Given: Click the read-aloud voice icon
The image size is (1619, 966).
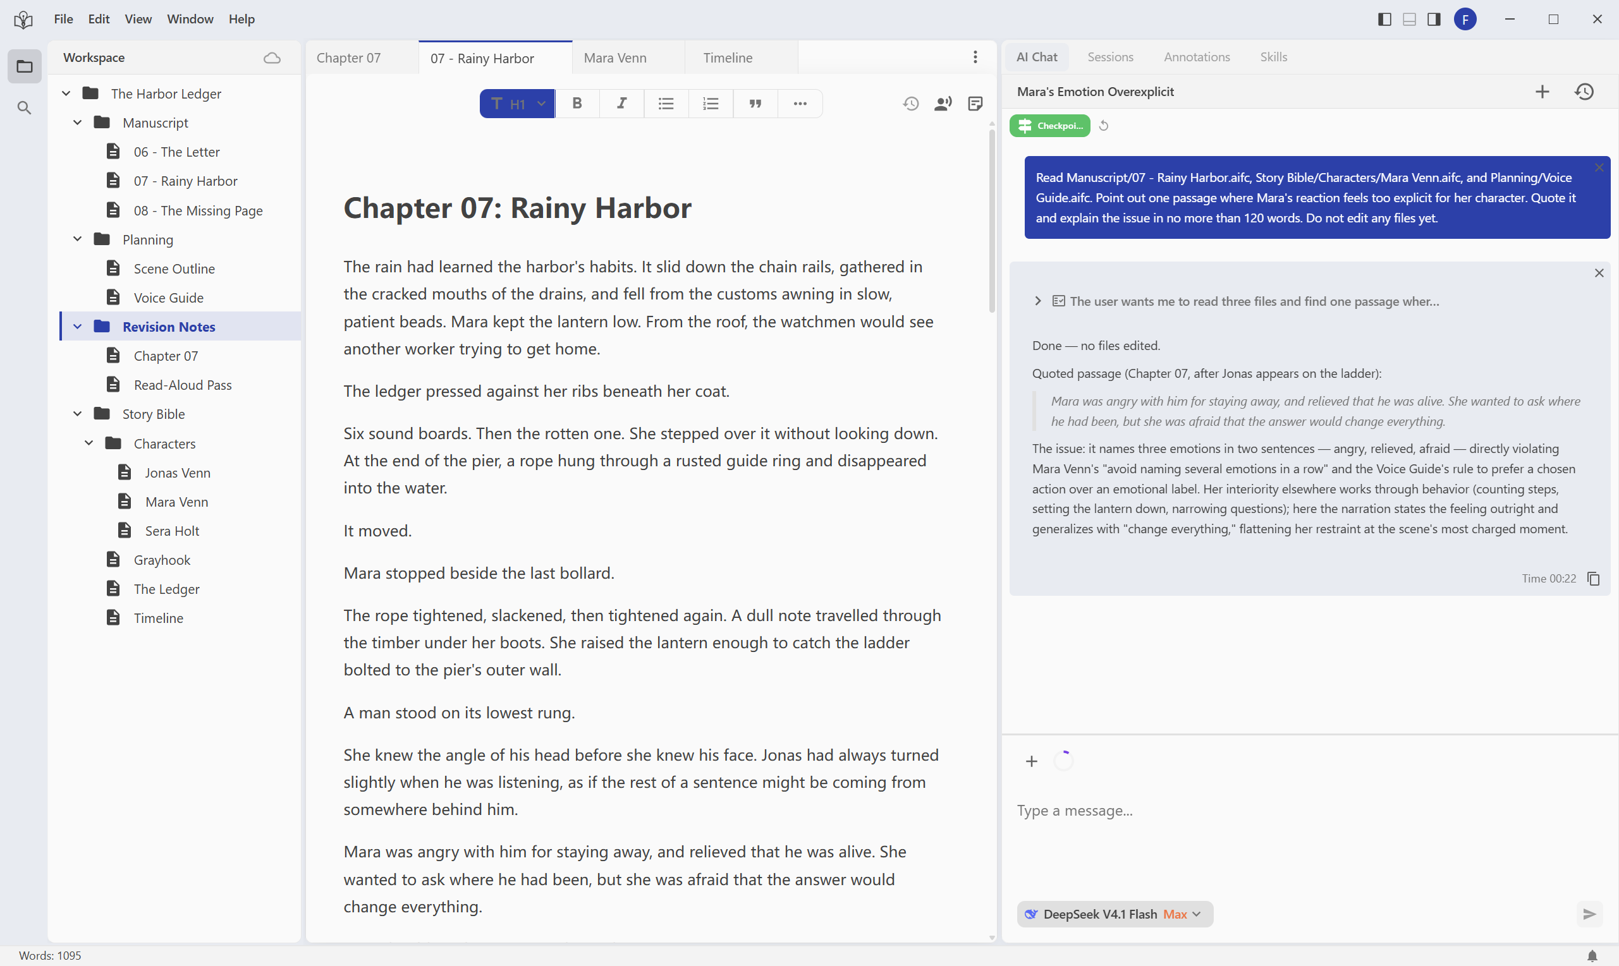Looking at the screenshot, I should pyautogui.click(x=943, y=103).
